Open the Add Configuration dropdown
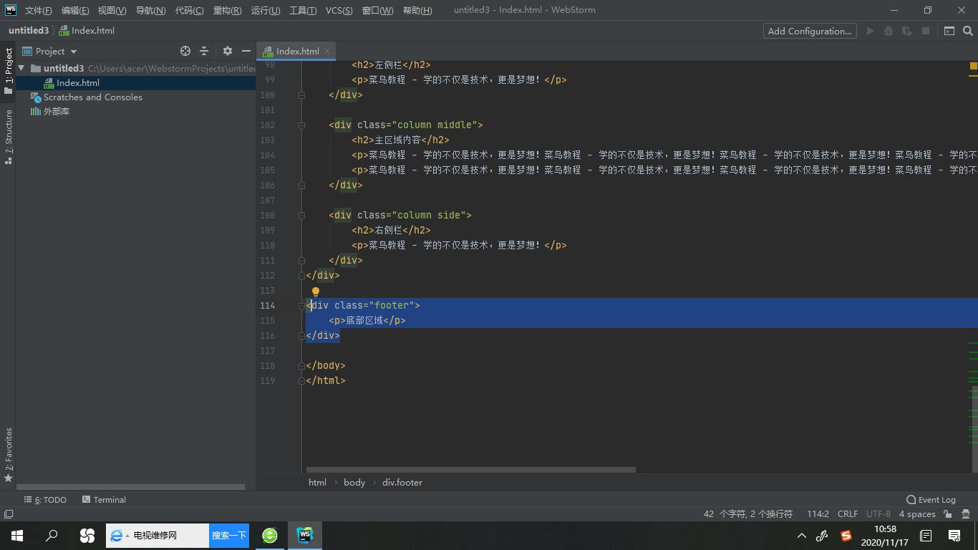This screenshot has width=978, height=550. click(809, 31)
